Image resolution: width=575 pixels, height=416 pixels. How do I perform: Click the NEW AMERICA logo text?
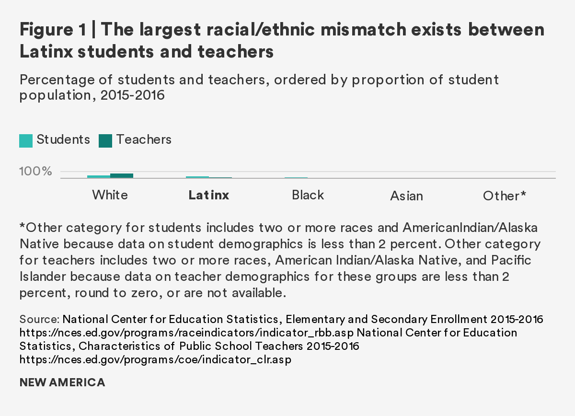(62, 382)
